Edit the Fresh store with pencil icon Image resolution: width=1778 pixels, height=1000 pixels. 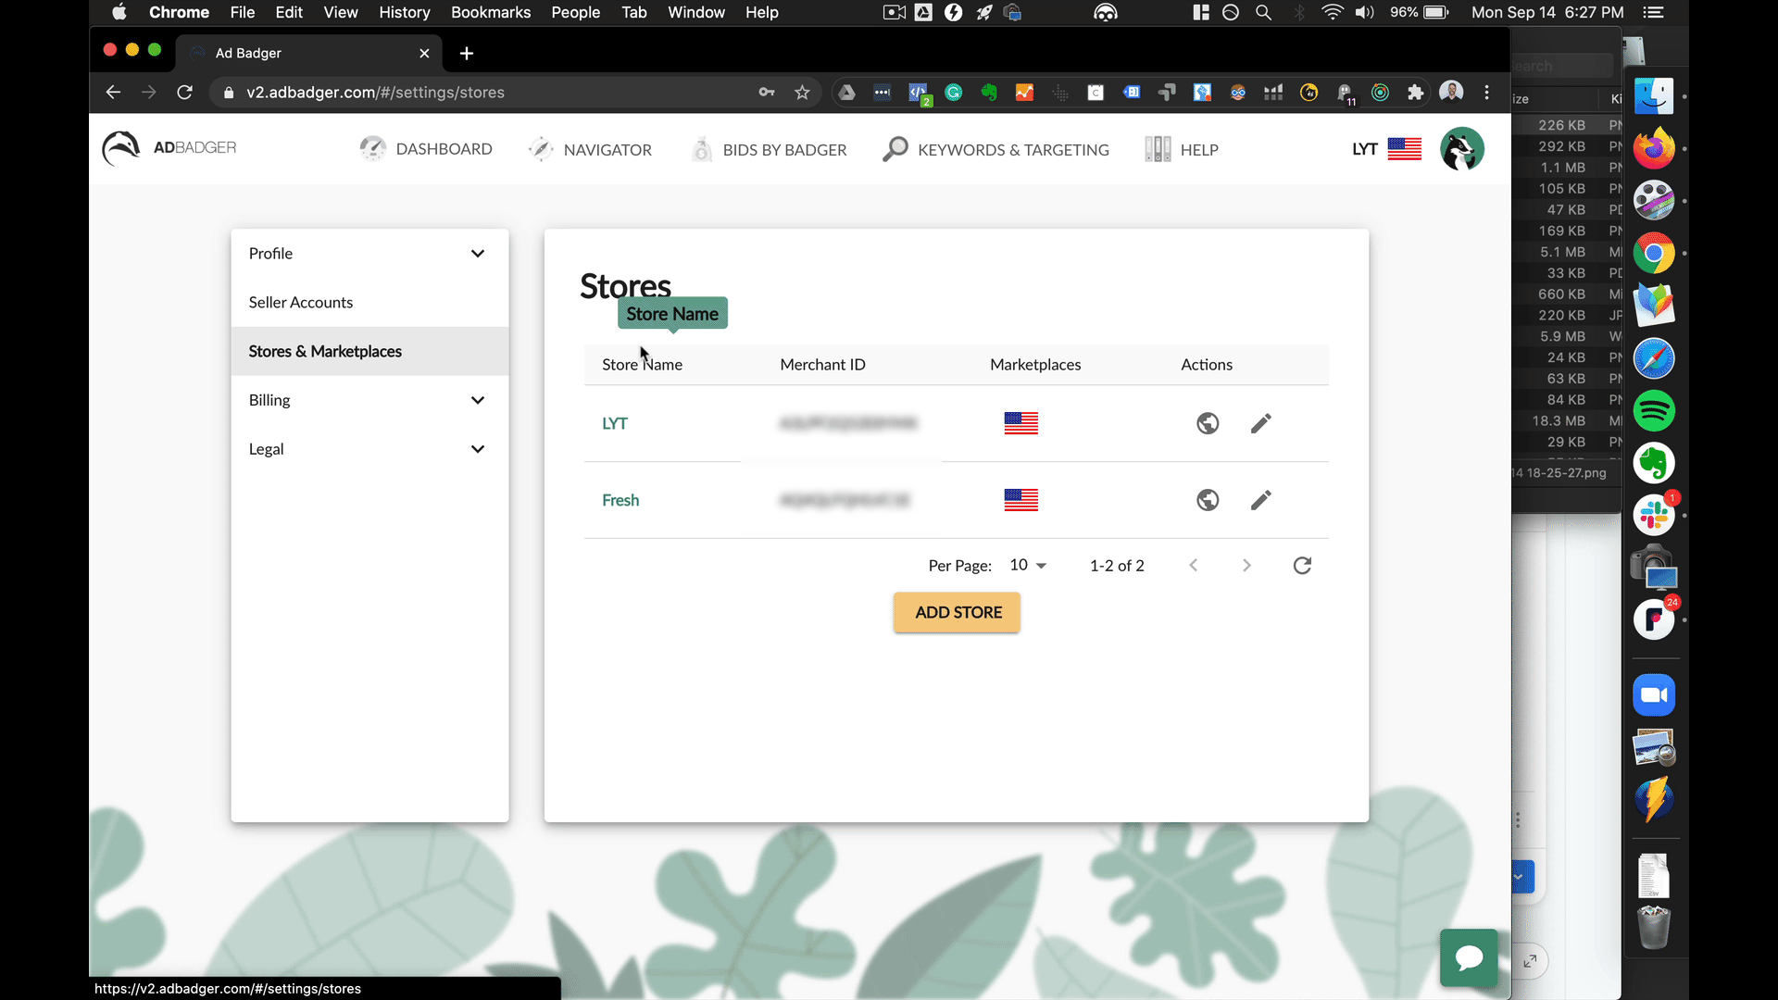coord(1260,500)
